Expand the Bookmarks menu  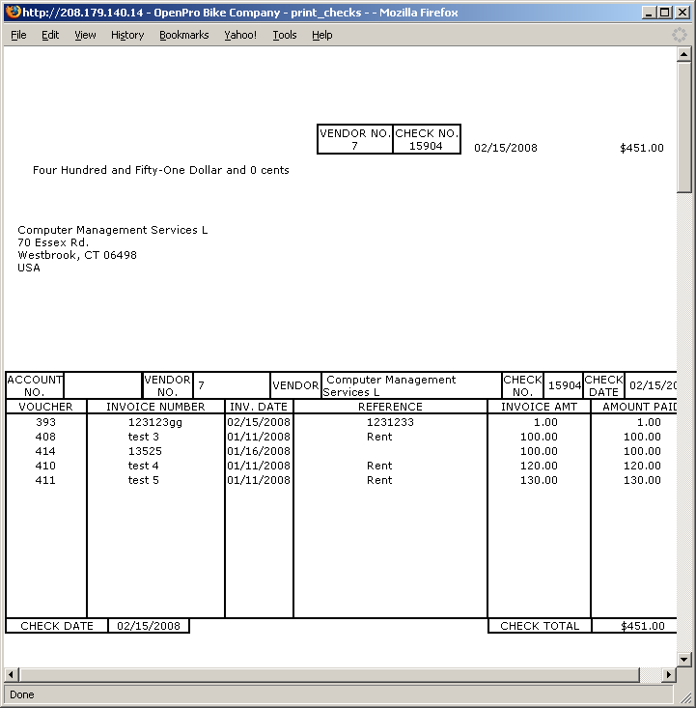coord(183,35)
